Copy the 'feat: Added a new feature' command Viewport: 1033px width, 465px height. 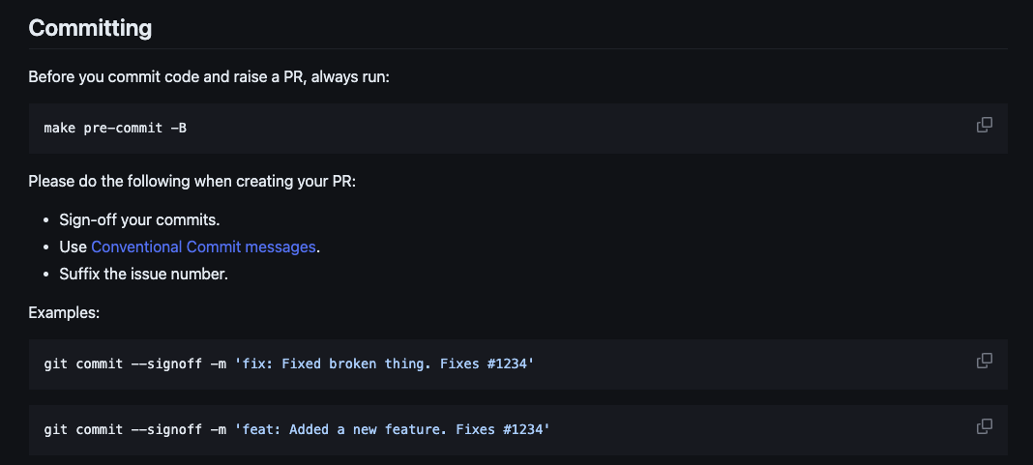coord(985,426)
